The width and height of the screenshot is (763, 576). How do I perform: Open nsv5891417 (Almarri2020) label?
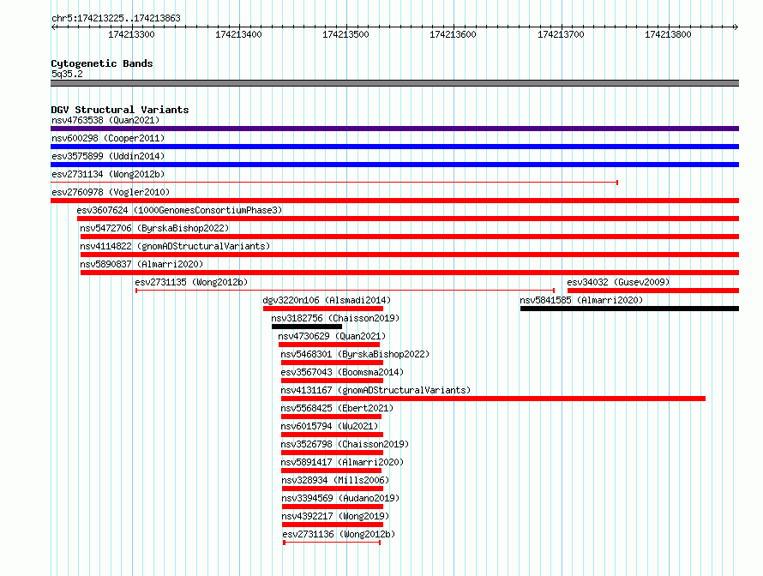tap(342, 462)
